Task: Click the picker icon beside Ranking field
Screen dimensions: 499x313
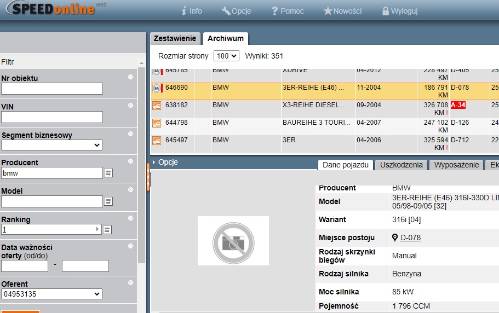Action: pos(108,230)
